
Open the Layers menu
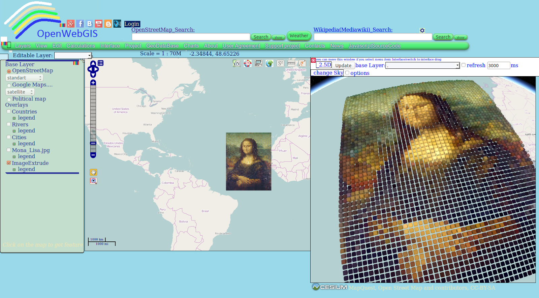(x=23, y=46)
